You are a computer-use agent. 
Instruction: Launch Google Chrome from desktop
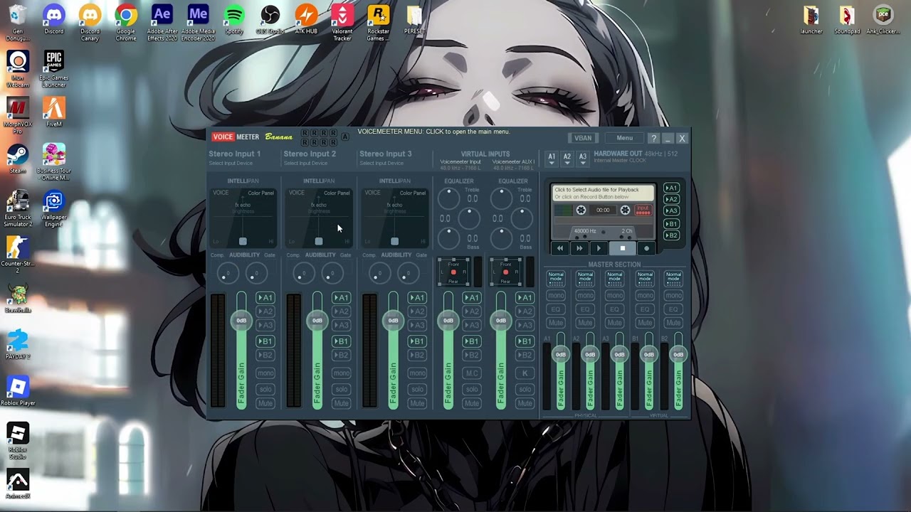(x=126, y=23)
